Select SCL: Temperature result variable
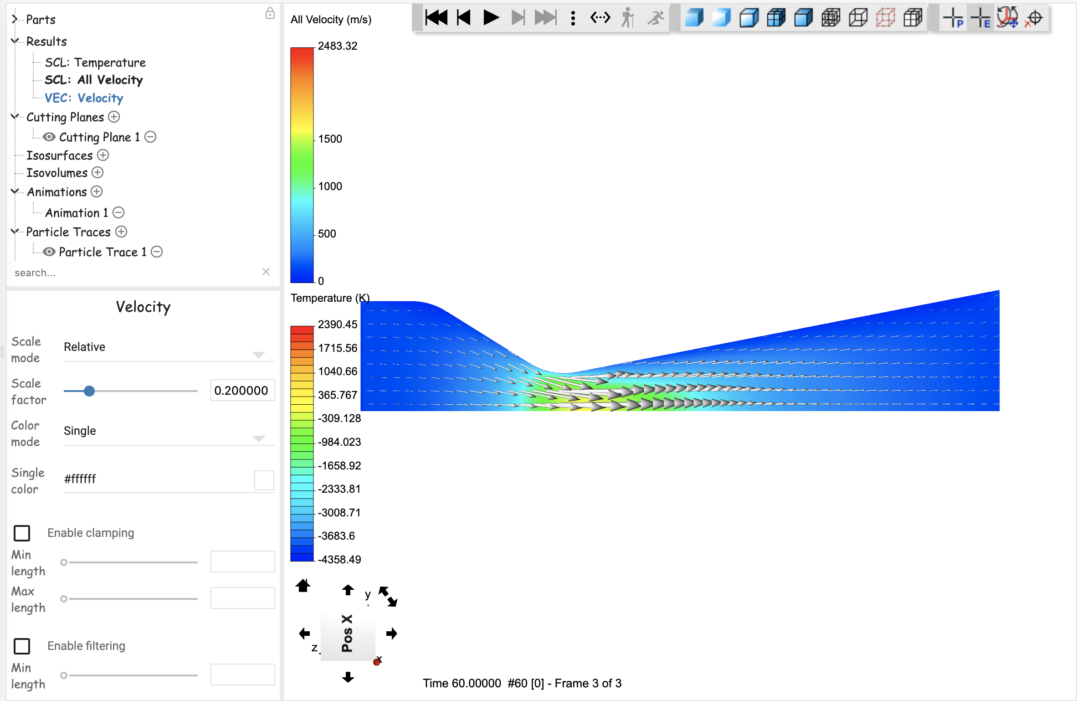 (x=95, y=62)
